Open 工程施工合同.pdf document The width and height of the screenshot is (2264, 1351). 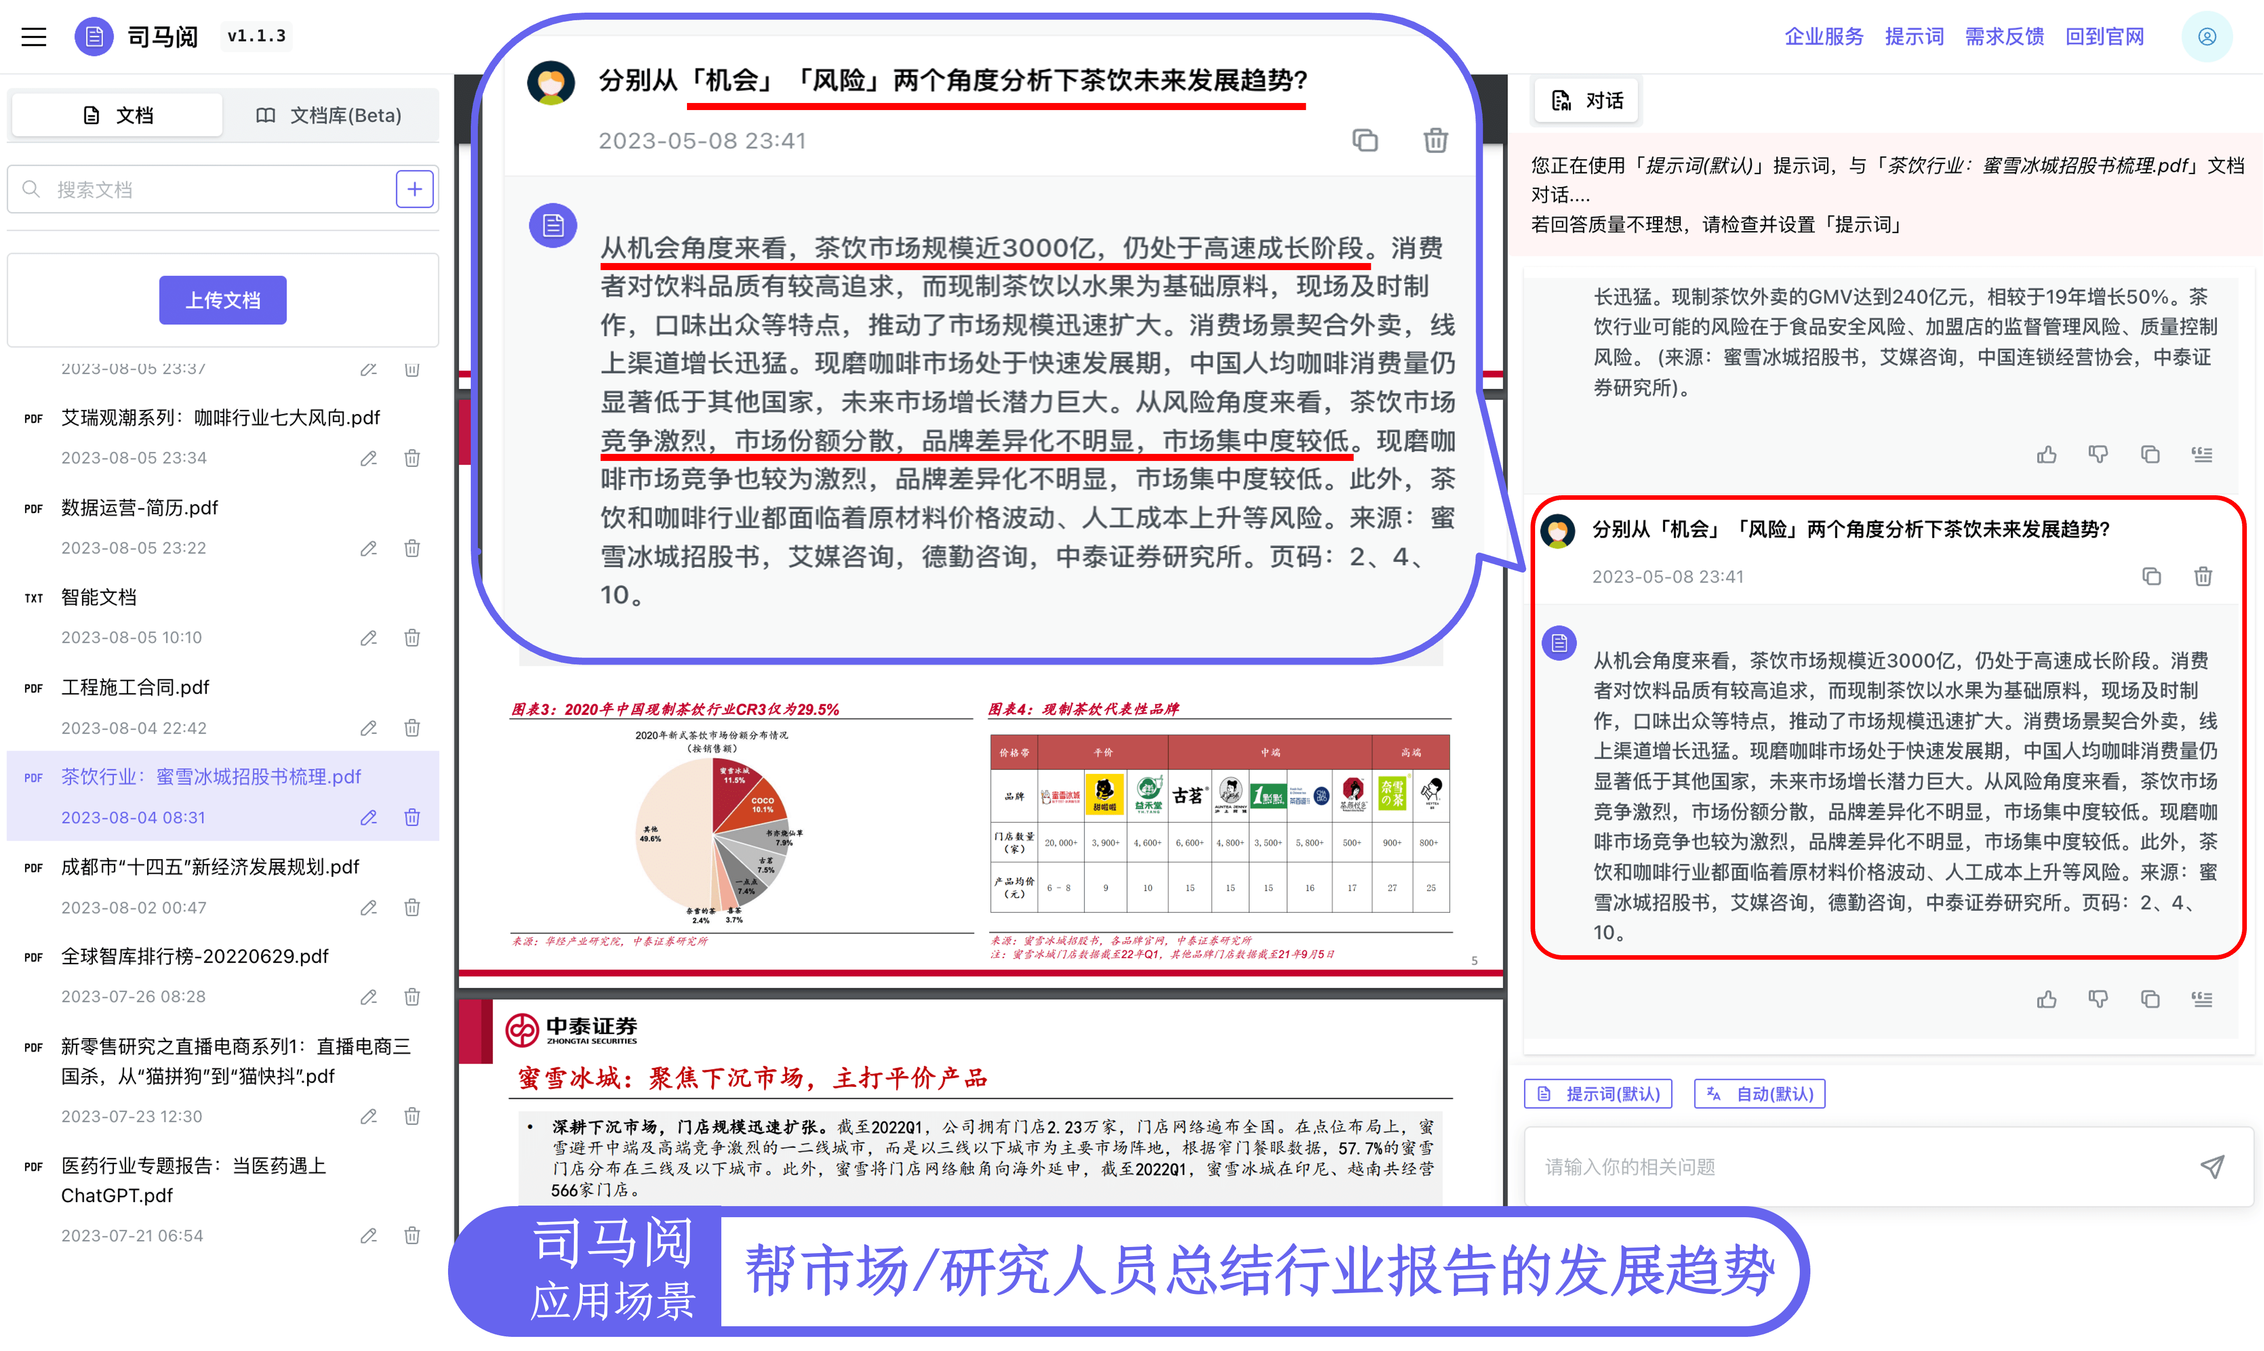tap(135, 687)
